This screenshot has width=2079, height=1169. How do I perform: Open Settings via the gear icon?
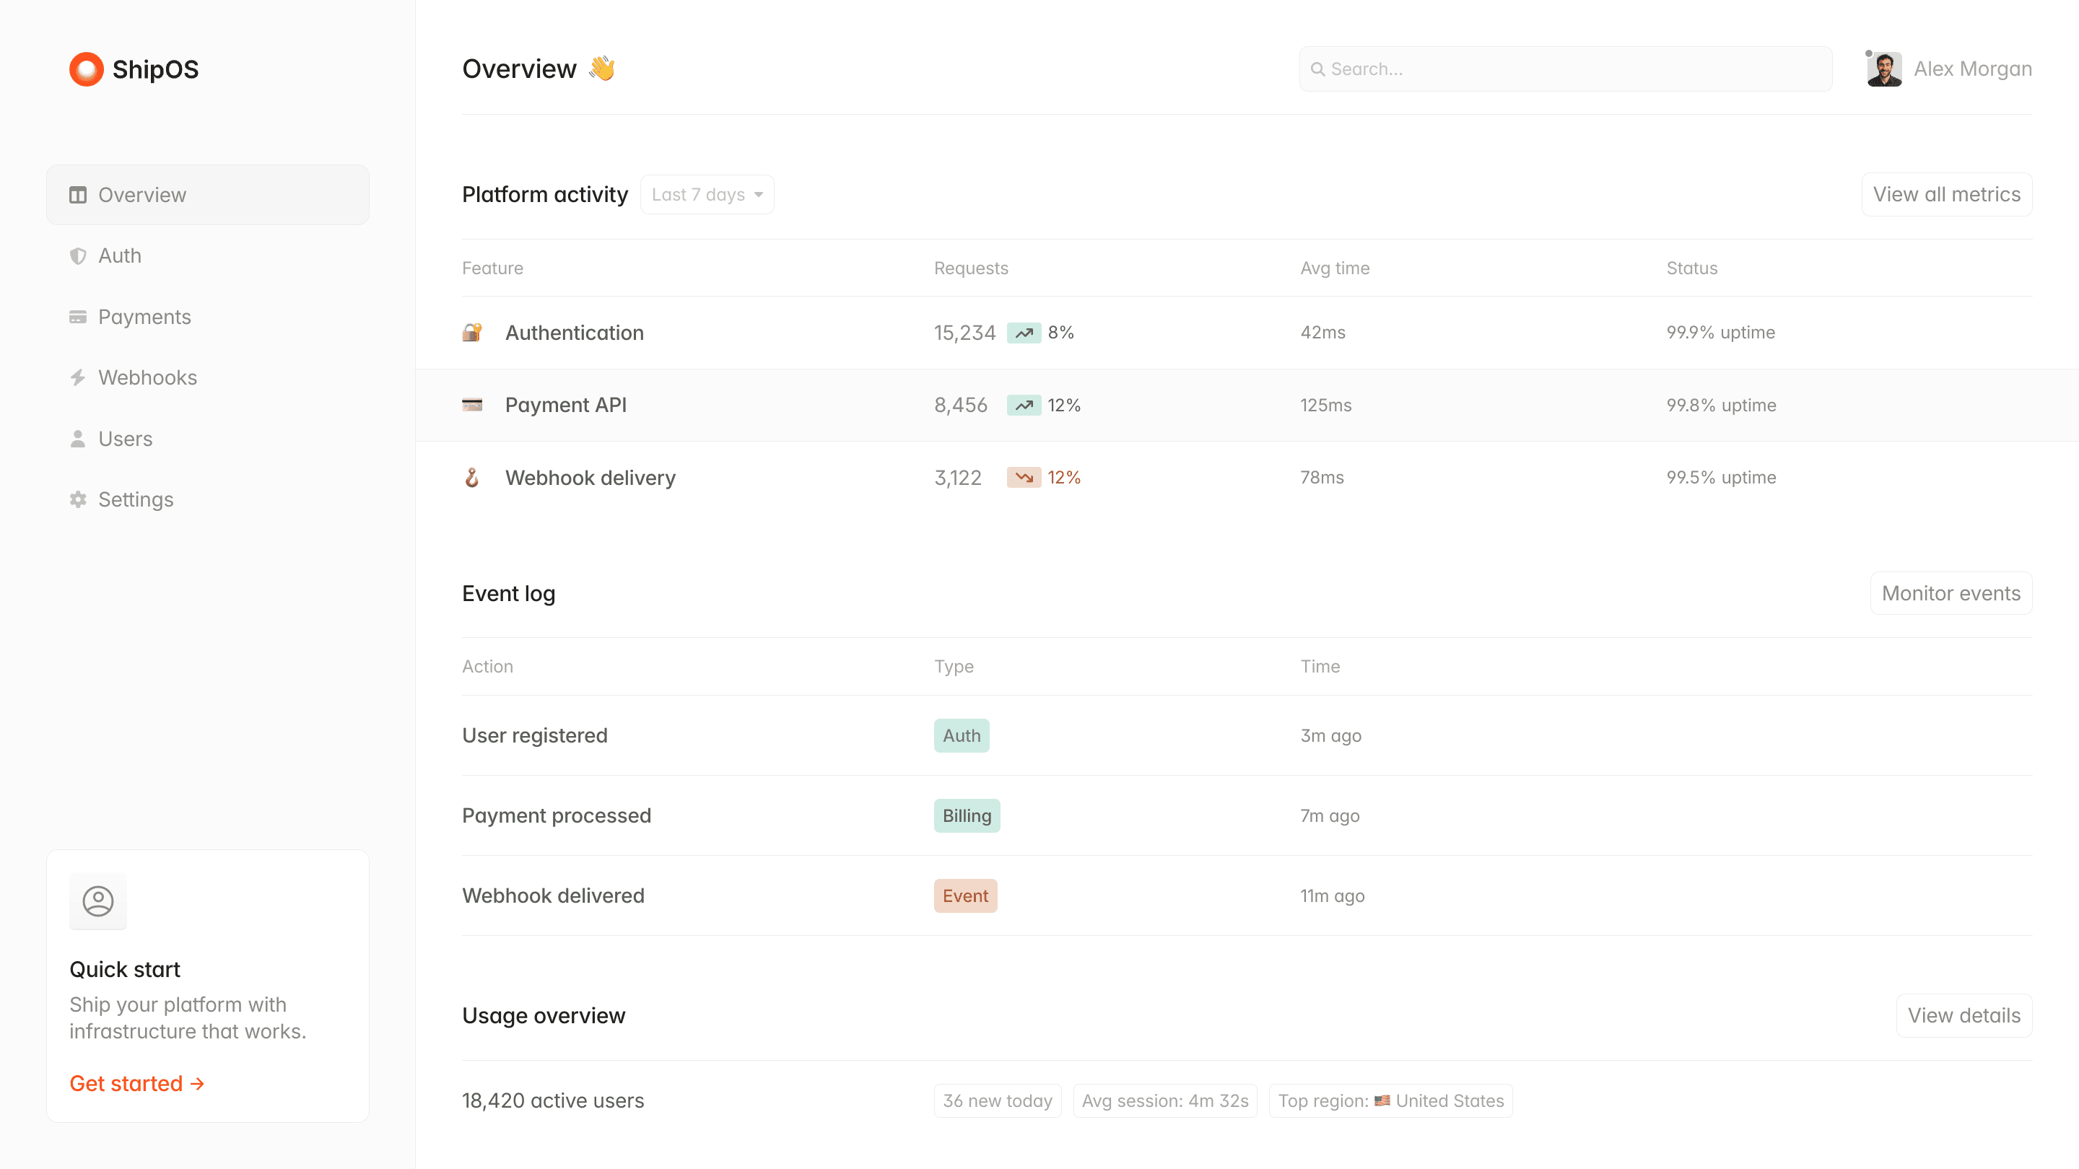(77, 499)
